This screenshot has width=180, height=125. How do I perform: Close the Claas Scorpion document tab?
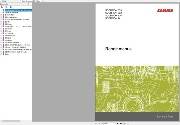(x=42, y=1)
